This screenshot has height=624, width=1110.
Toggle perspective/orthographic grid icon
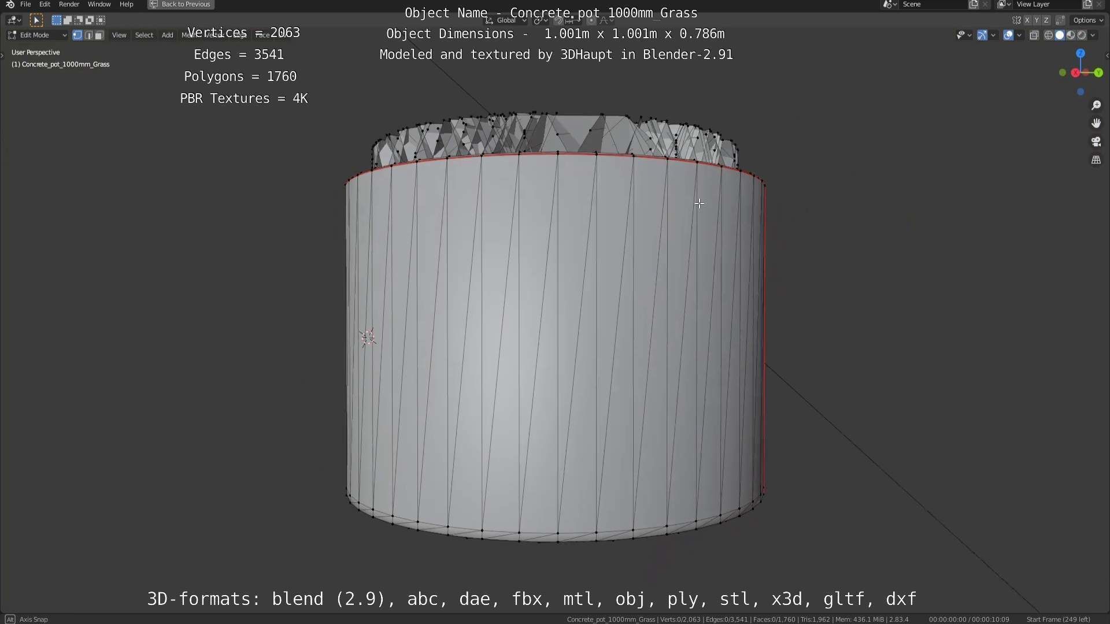(x=1096, y=160)
